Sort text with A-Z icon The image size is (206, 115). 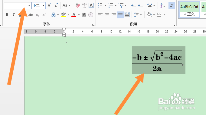tap(162, 5)
